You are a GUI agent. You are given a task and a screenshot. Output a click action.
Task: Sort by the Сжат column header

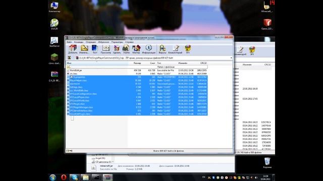[149, 63]
